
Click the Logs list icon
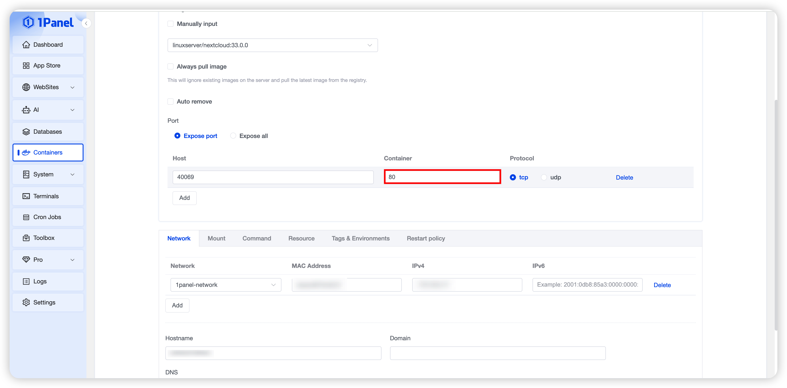(26, 281)
